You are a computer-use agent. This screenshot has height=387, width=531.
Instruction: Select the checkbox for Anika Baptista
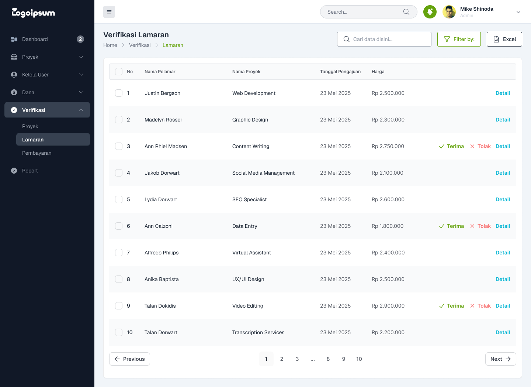[x=119, y=279]
